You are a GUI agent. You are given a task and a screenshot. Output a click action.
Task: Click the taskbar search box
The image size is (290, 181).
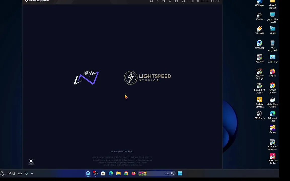157,173
